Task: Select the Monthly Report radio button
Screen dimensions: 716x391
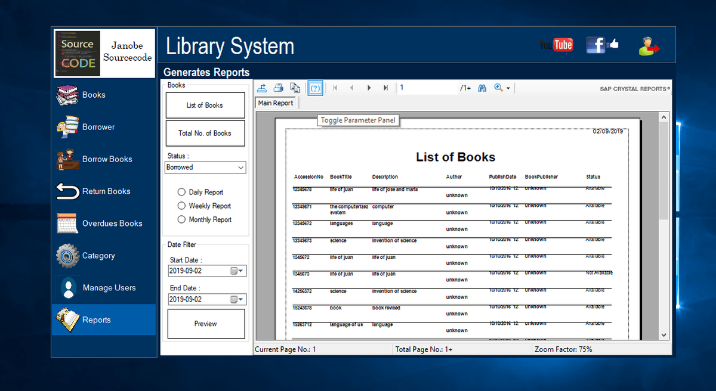Action: click(181, 219)
